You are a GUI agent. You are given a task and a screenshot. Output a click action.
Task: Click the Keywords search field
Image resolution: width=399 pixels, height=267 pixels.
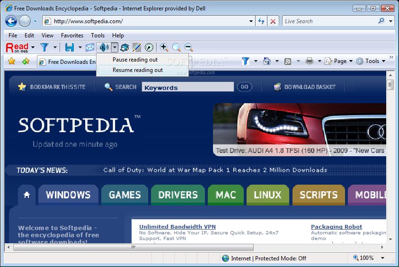pyautogui.click(x=188, y=87)
